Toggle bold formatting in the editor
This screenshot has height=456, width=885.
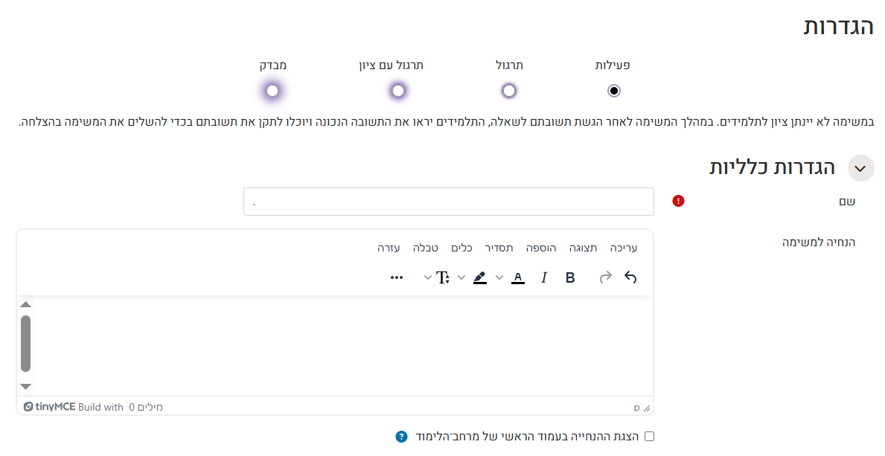coord(570,277)
